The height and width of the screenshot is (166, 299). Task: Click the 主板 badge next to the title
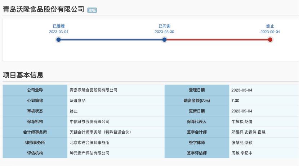point(92,10)
